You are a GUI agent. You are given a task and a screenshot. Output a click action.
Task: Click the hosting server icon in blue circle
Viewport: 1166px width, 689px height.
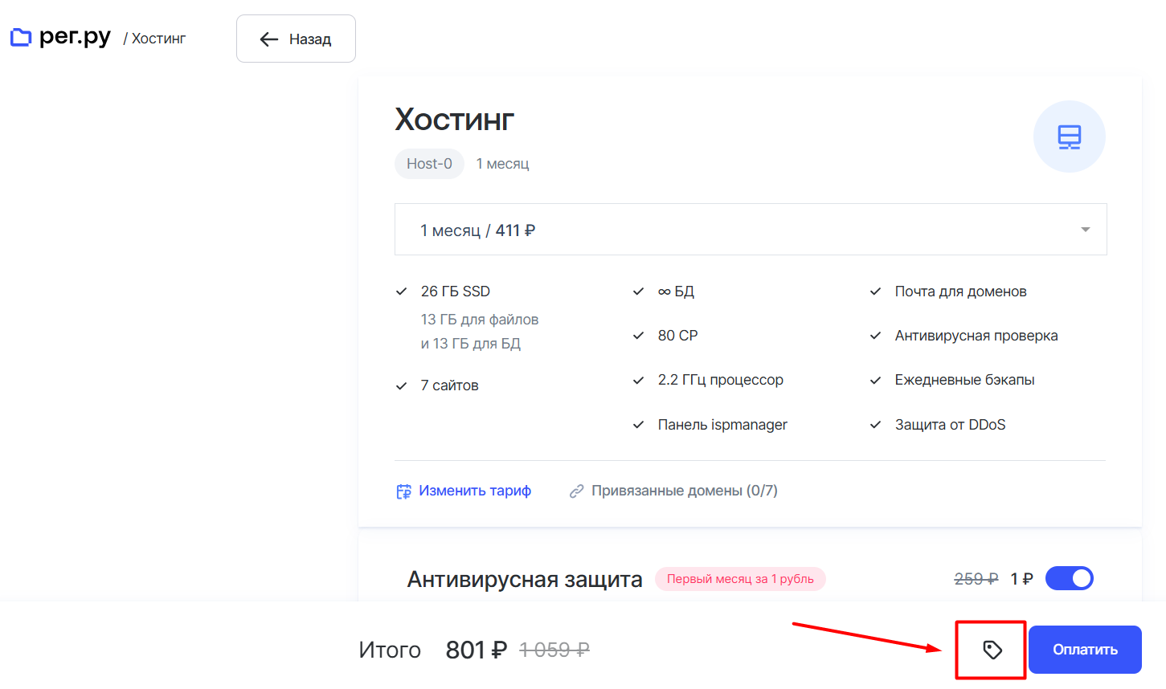tap(1069, 137)
